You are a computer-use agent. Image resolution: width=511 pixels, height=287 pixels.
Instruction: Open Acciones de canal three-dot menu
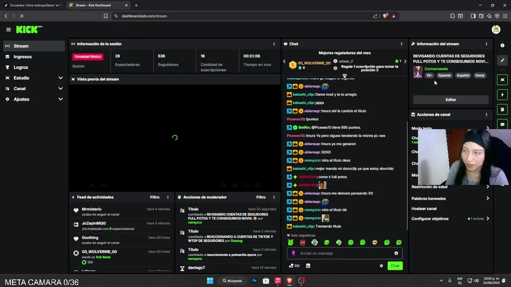(x=486, y=114)
